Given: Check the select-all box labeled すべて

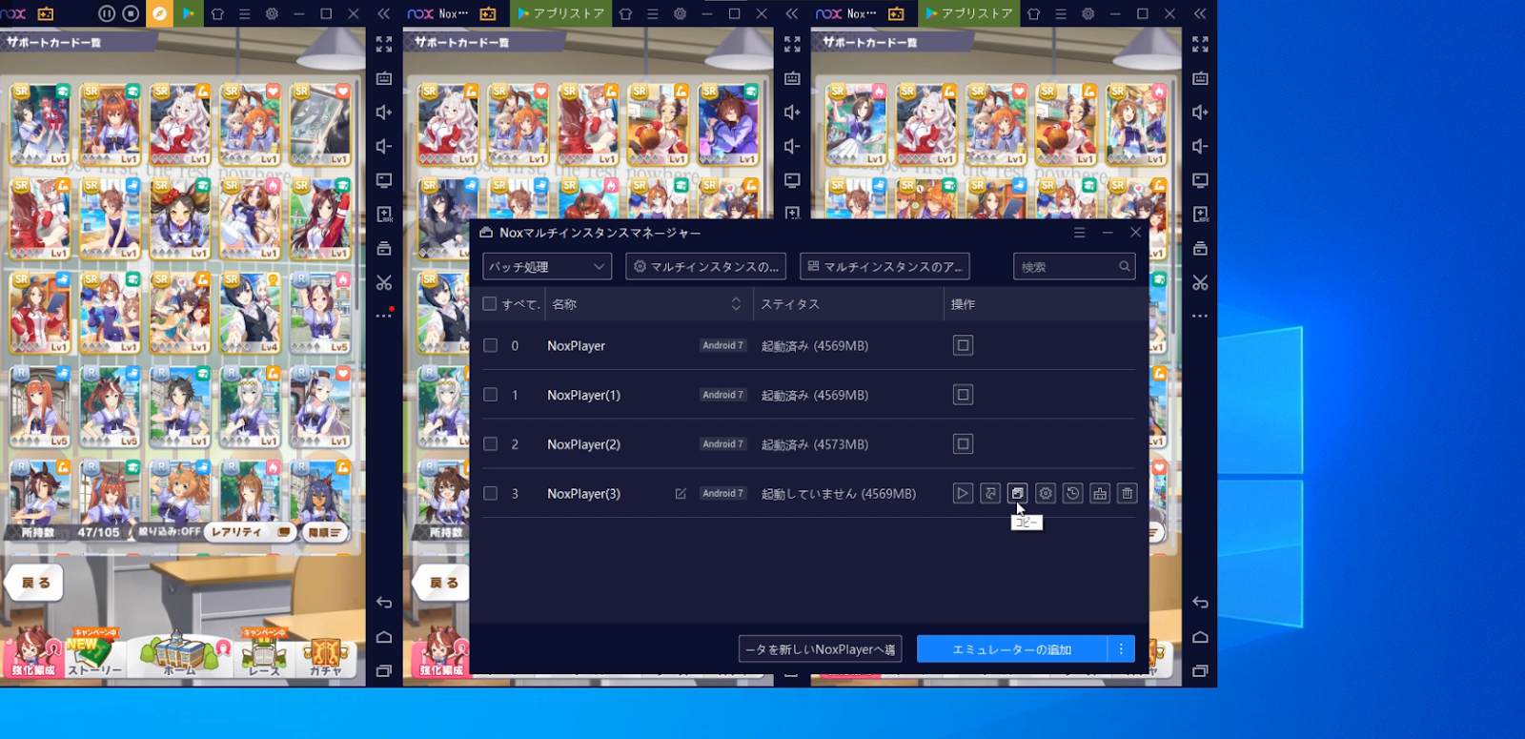Looking at the screenshot, I should (x=490, y=304).
